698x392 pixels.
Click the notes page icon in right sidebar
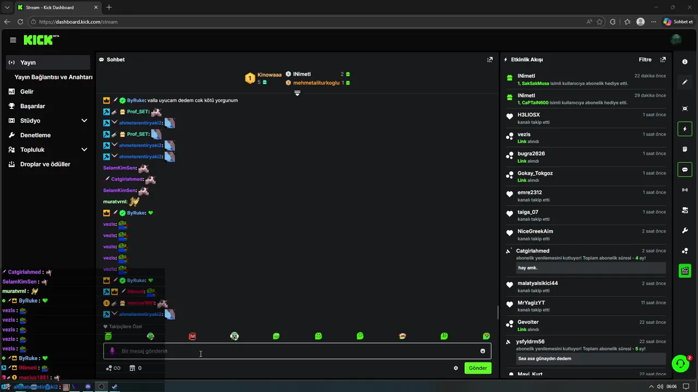[x=685, y=149]
